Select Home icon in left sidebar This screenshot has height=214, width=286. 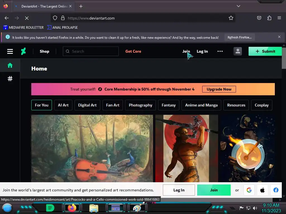click(10, 65)
